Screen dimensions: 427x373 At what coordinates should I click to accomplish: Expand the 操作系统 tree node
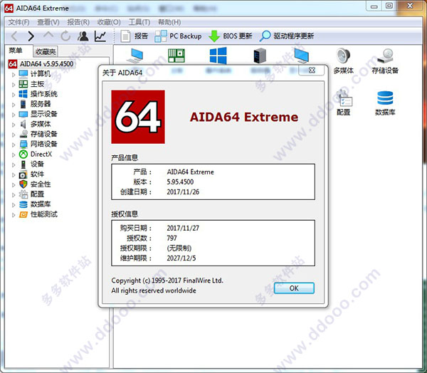click(14, 94)
